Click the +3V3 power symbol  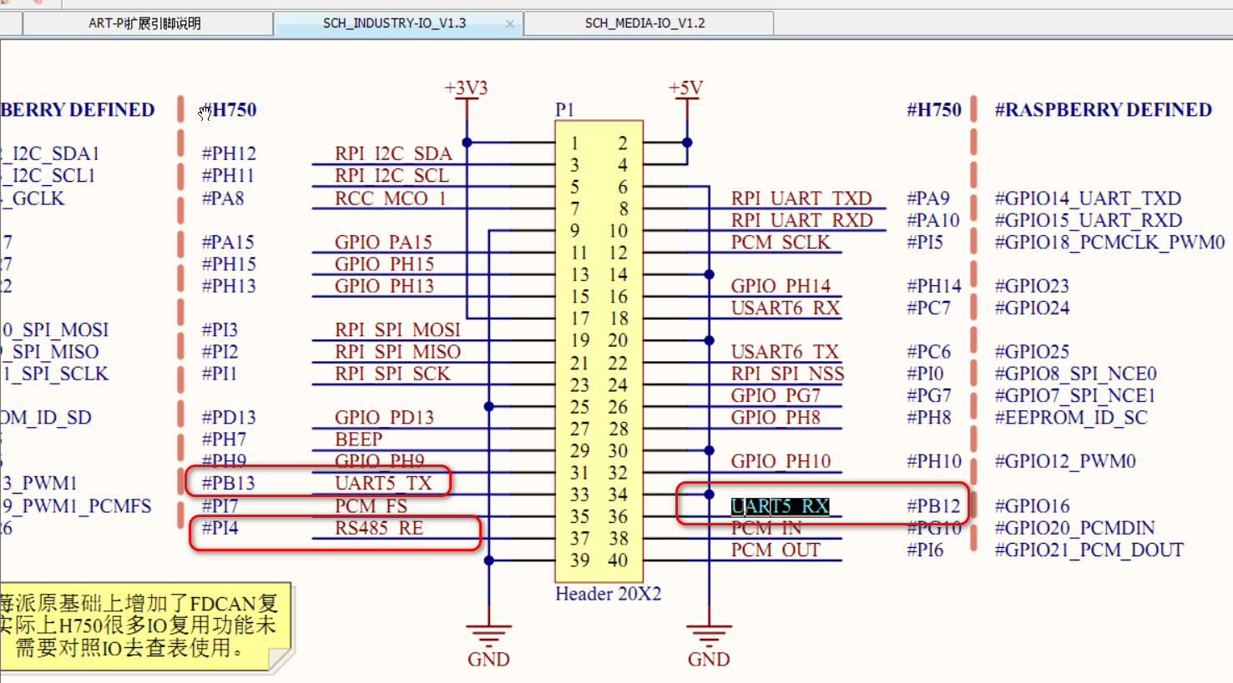tap(466, 88)
